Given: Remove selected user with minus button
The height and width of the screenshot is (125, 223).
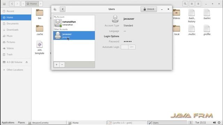Looking at the screenshot, I should click(62, 65).
